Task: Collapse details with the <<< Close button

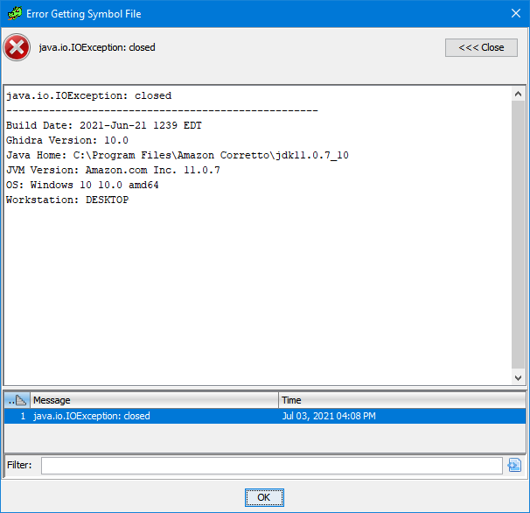Action: coord(481,47)
